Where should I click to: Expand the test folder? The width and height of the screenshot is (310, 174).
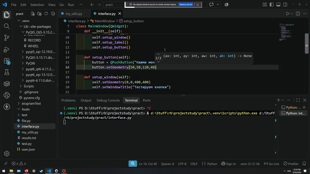click(19, 115)
